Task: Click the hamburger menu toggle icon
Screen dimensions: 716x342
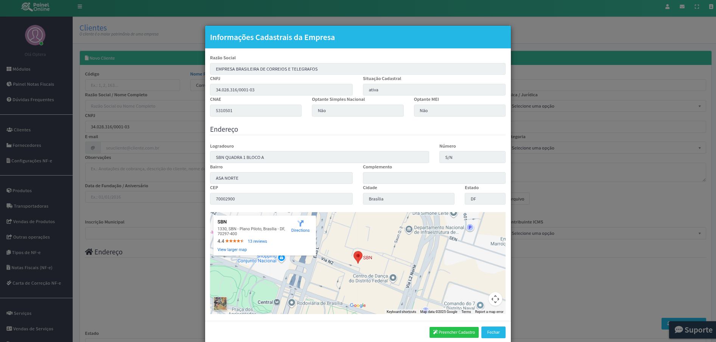Action: [80, 6]
